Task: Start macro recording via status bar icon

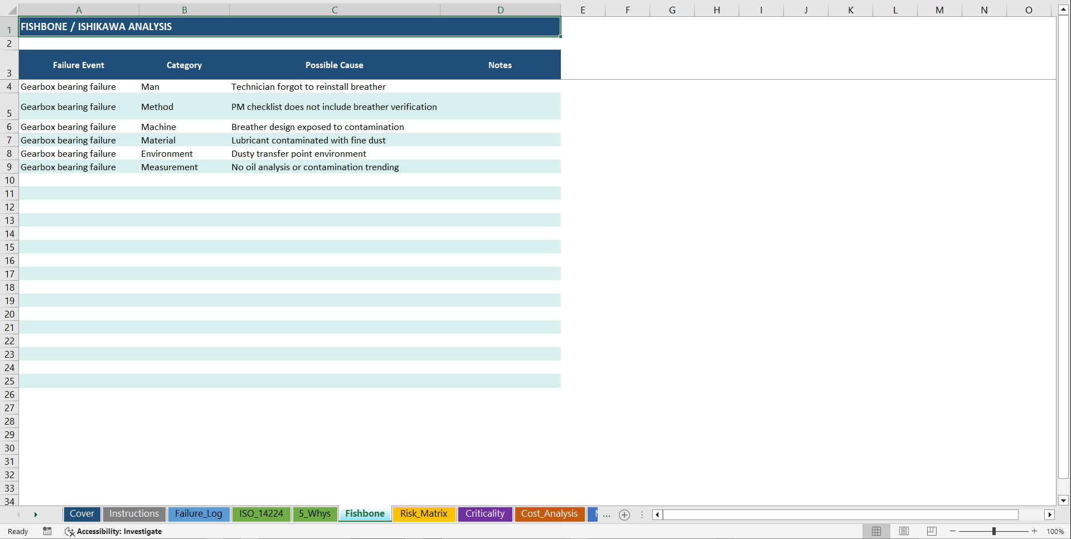Action: pyautogui.click(x=47, y=531)
